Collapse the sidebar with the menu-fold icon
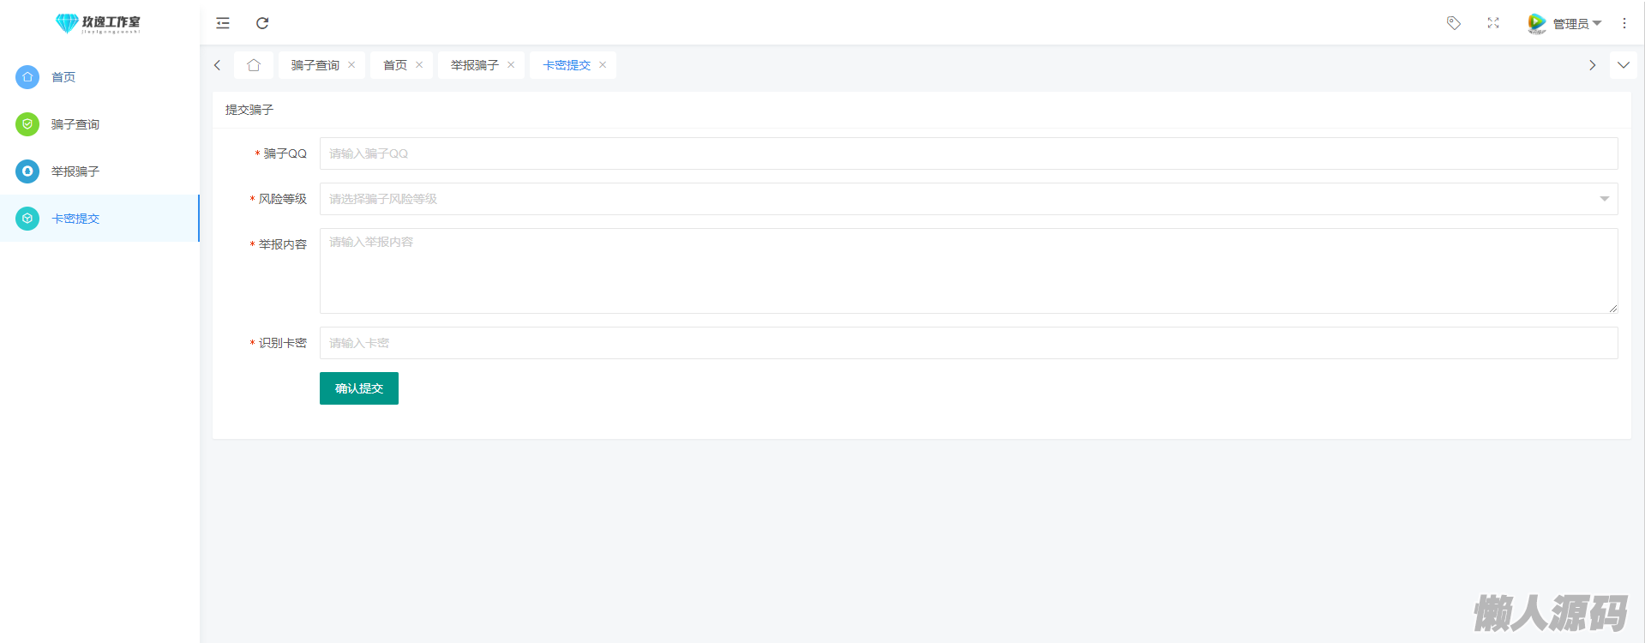 pyautogui.click(x=223, y=23)
